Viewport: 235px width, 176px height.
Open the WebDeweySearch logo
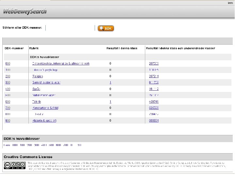tap(25, 11)
